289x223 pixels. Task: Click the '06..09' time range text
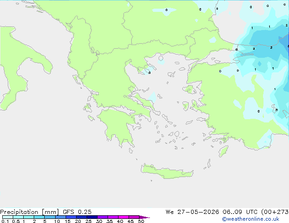[x=232, y=212]
